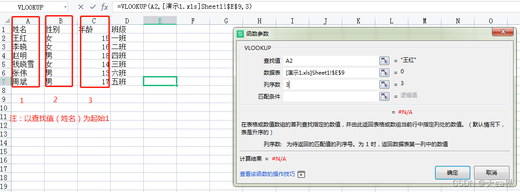520x192 pixels.
Task: Click cell containing 张伟
Action: coord(28,73)
